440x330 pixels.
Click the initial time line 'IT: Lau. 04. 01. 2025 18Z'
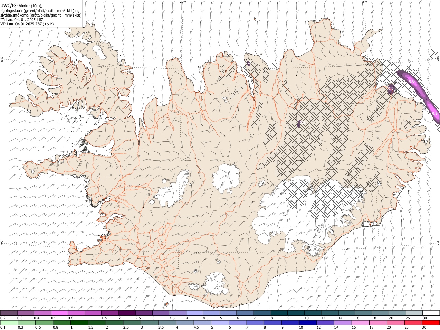pos(22,20)
